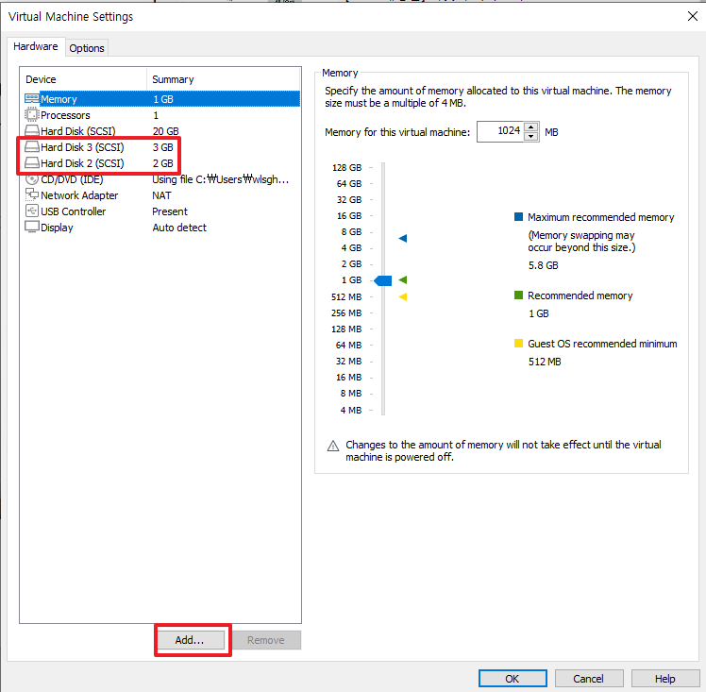The width and height of the screenshot is (706, 692).
Task: Click the Hard Disk (SCSI) 20 GB icon
Action: tap(32, 131)
